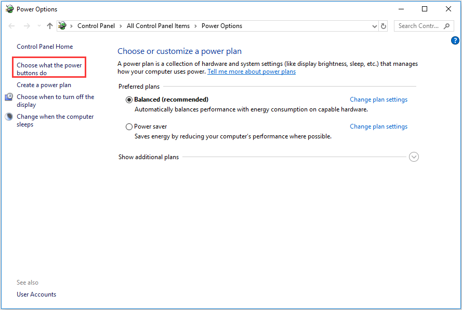Image resolution: width=462 pixels, height=310 pixels.
Task: Open the Recent locations dropdown arrow
Action: 38,26
